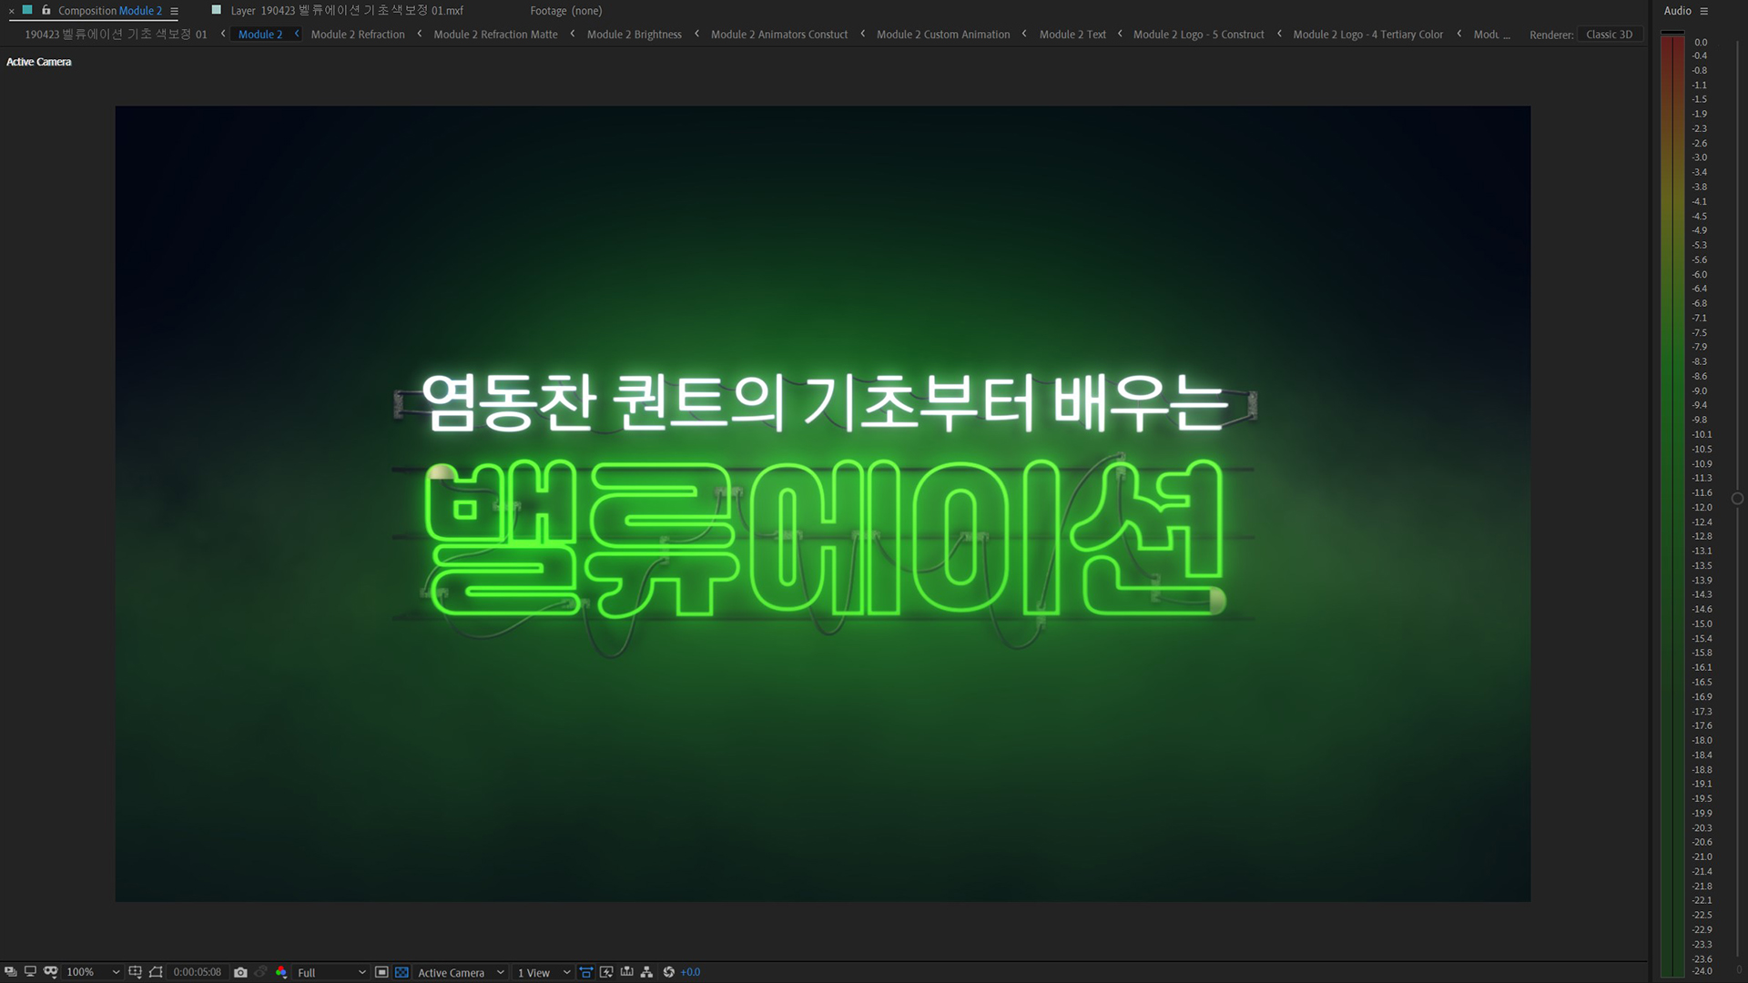
Task: Toggle pixel aspect ratio correction
Action: tap(586, 972)
